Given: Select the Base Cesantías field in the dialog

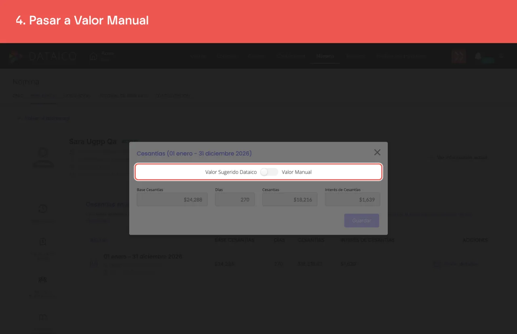Looking at the screenshot, I should pos(172,200).
